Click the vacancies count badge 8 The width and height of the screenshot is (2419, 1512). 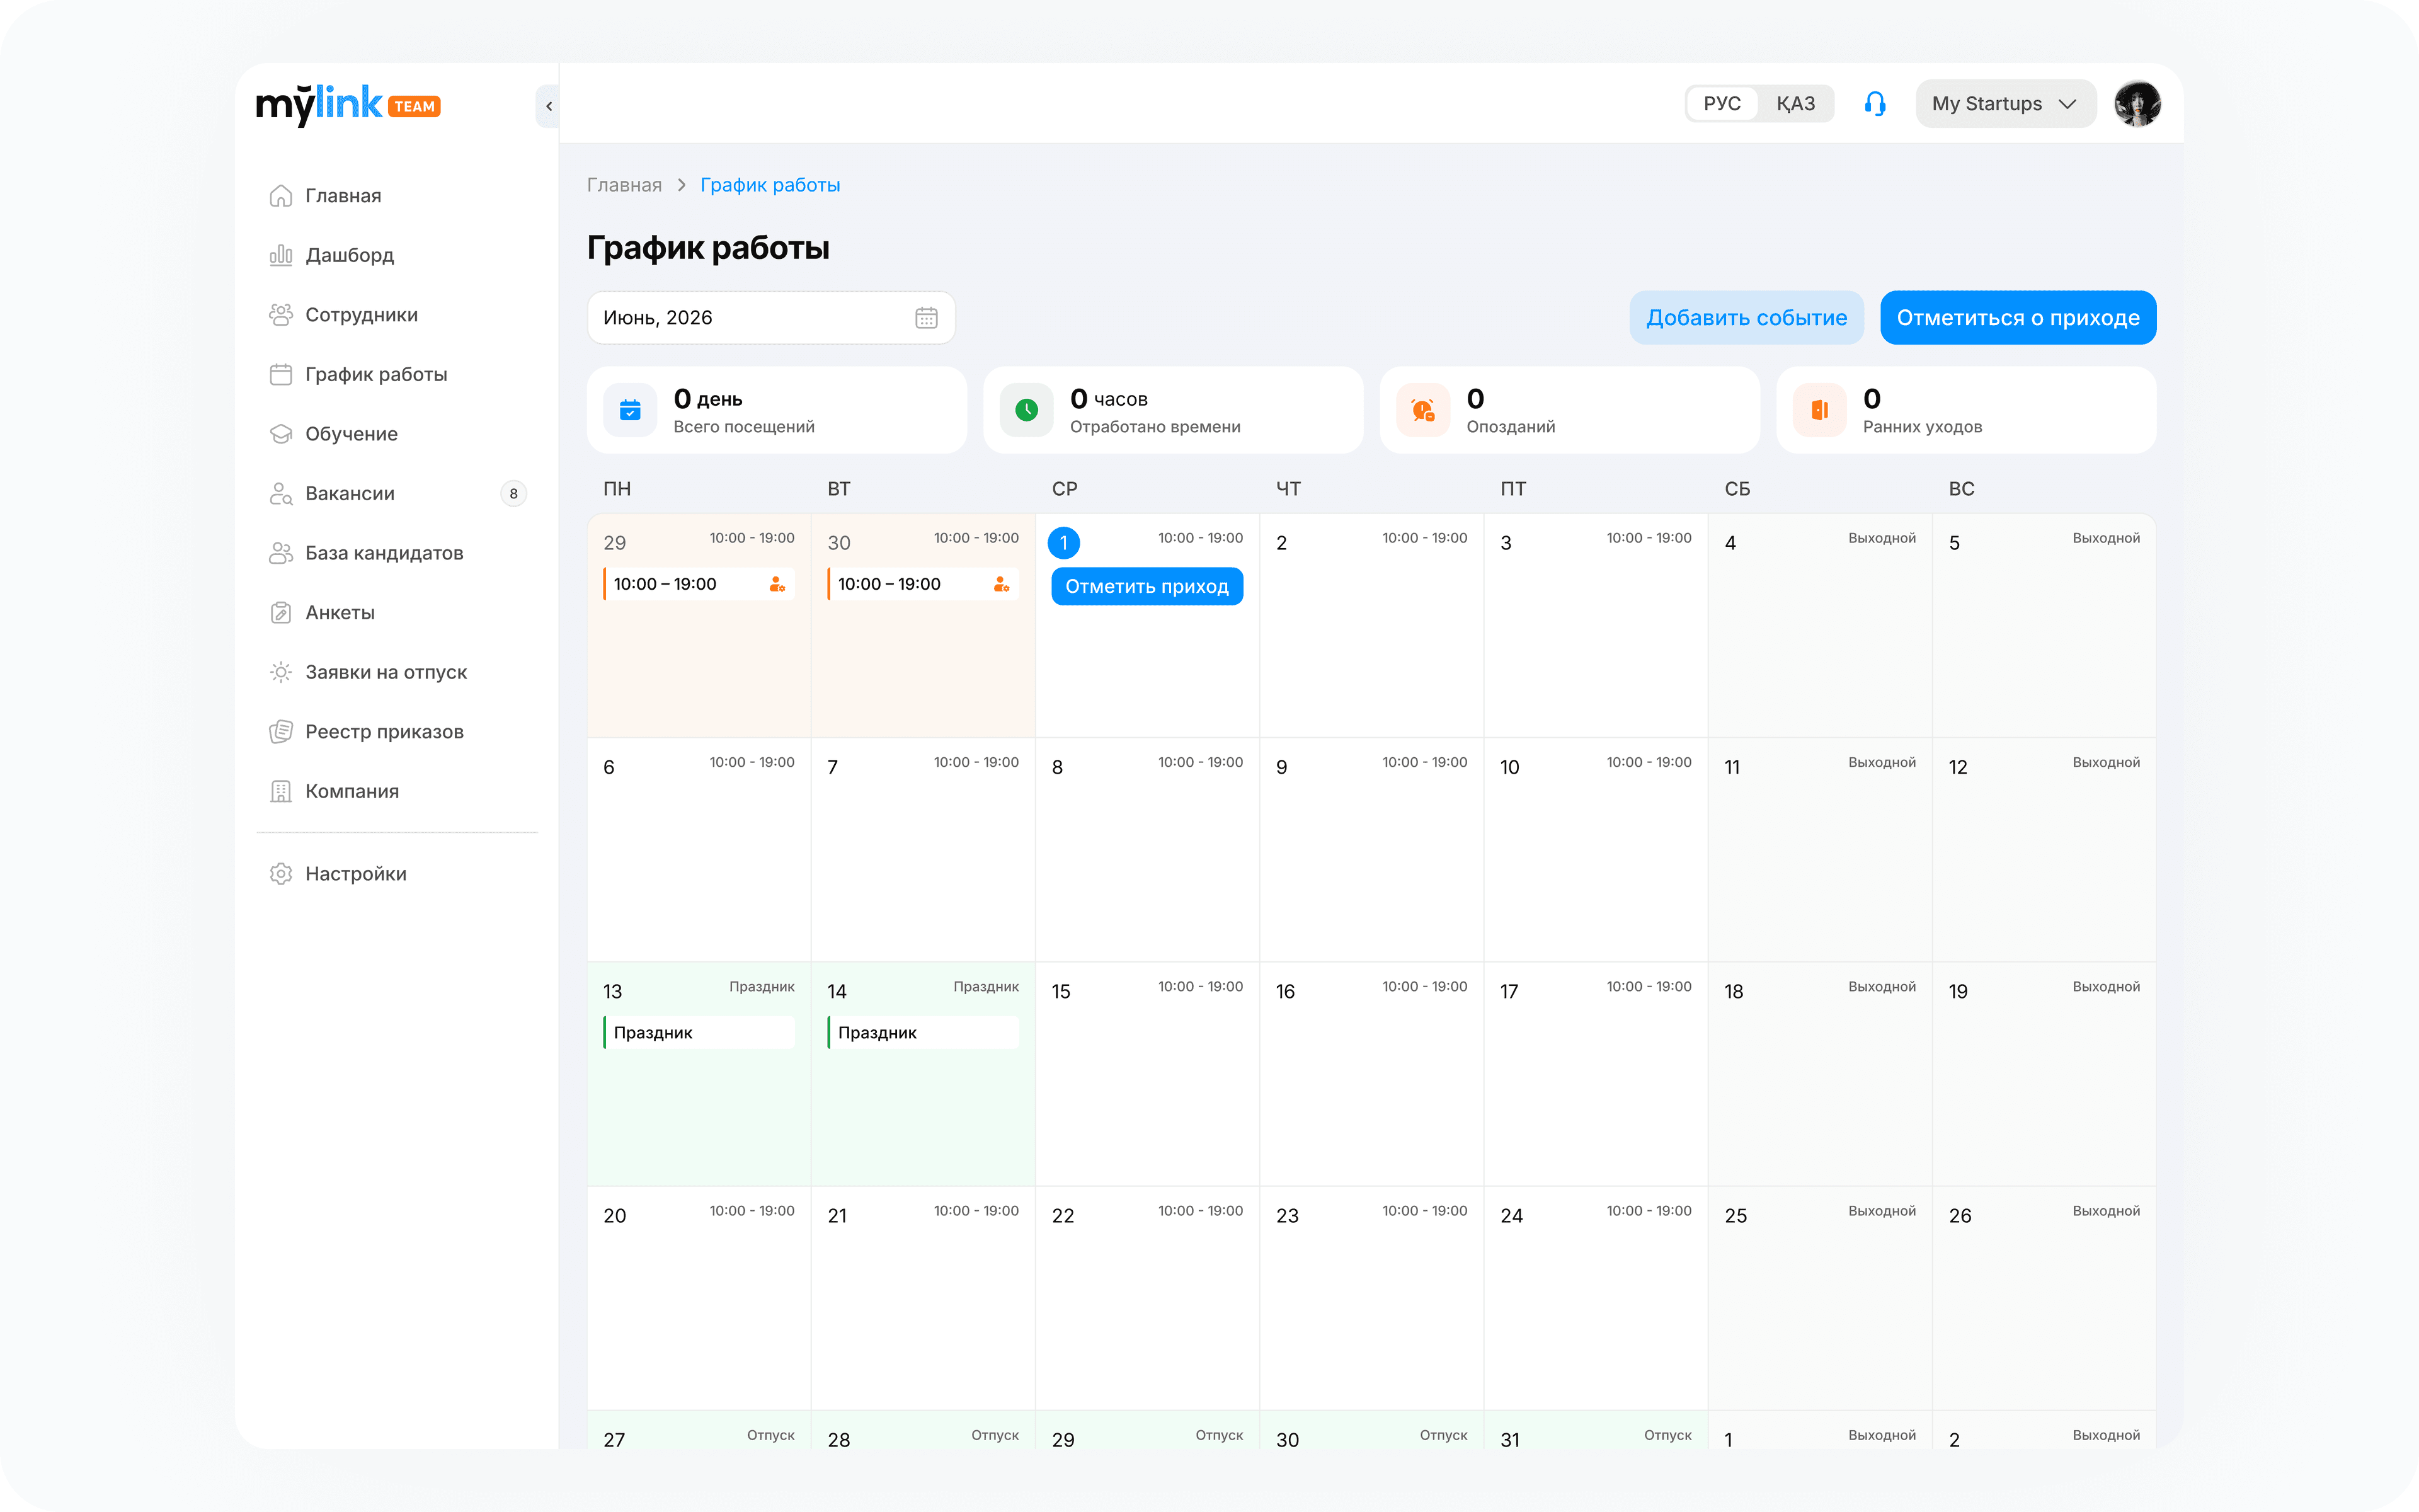514,494
